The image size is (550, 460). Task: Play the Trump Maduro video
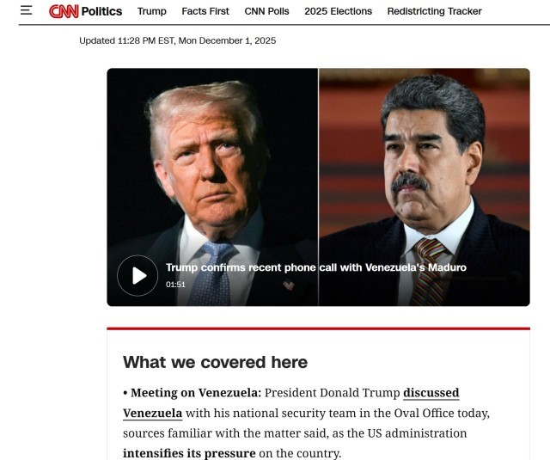coord(137,275)
